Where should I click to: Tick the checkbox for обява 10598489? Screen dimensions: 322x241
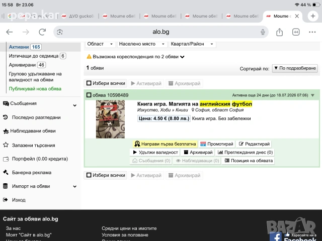pos(89,95)
